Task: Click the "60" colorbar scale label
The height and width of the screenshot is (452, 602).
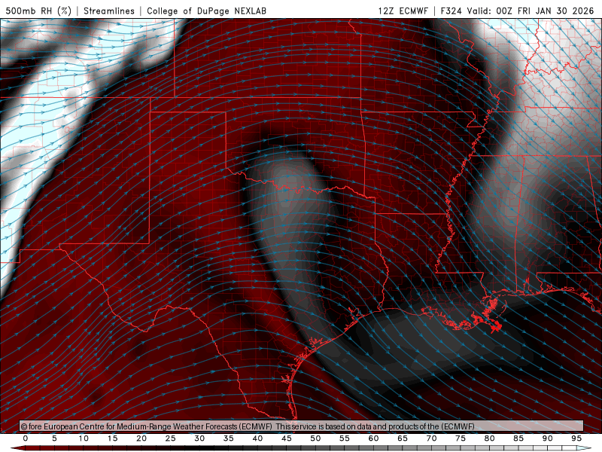Action: pos(373,438)
